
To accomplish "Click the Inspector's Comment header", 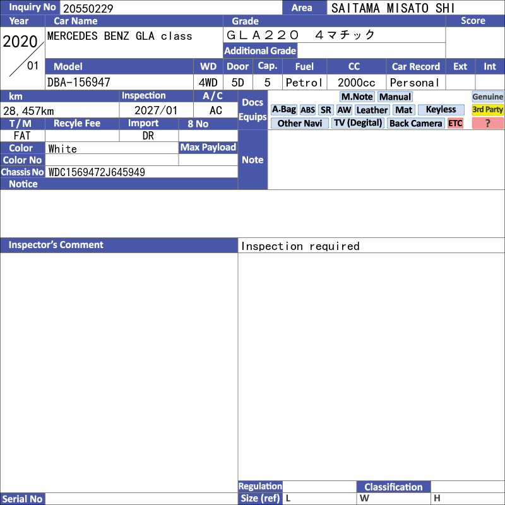I will click(x=119, y=245).
